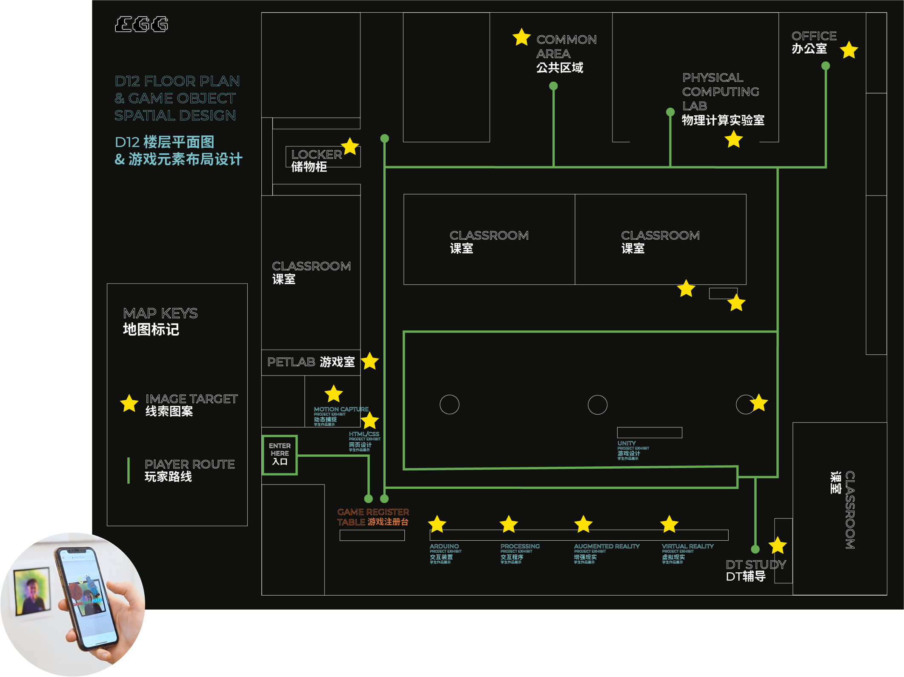
Task: Select the star above Arduino exhibit
Action: click(437, 525)
